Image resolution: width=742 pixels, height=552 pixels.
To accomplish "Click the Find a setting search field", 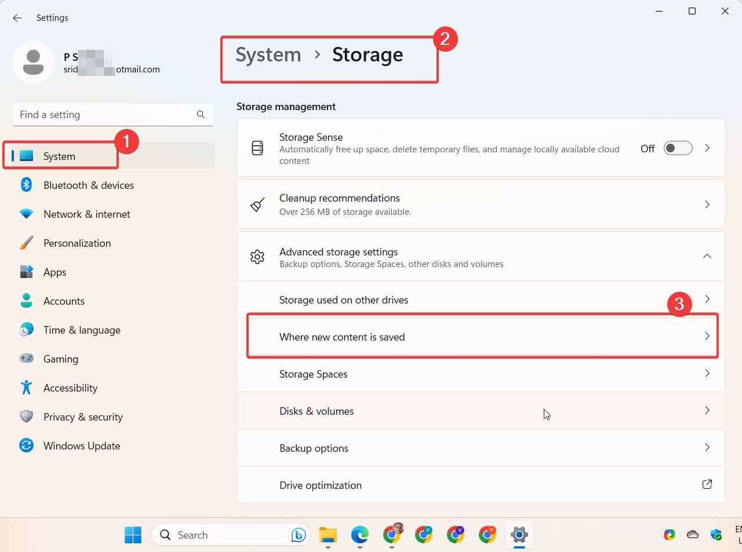I will [104, 115].
